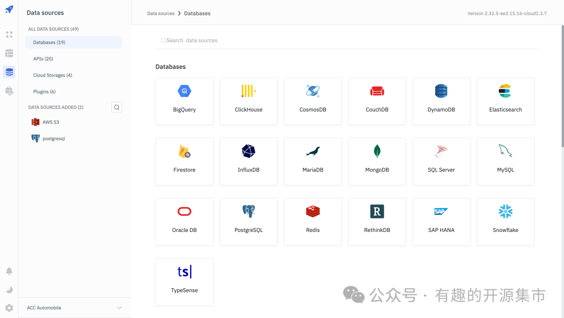Click the version number text
Screen dimensions: 564x318
click(507, 14)
